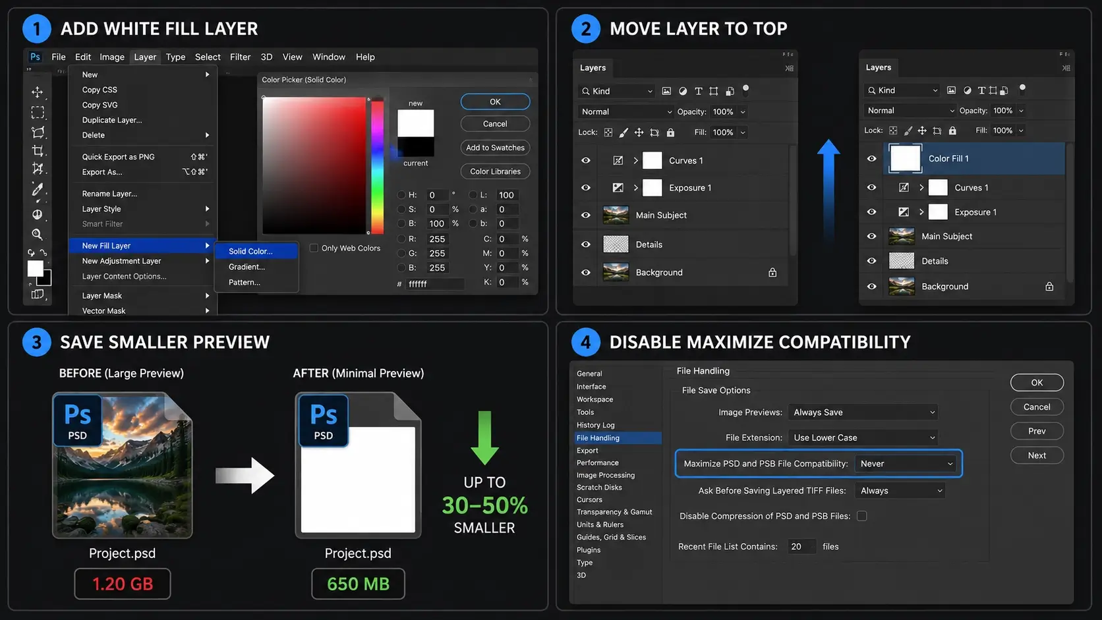Select Duplicate Layer menu entry
Screen dimensions: 1102x620
[x=142, y=120]
